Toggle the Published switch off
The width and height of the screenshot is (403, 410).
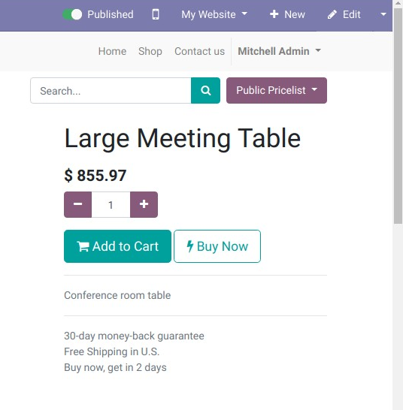pos(72,14)
